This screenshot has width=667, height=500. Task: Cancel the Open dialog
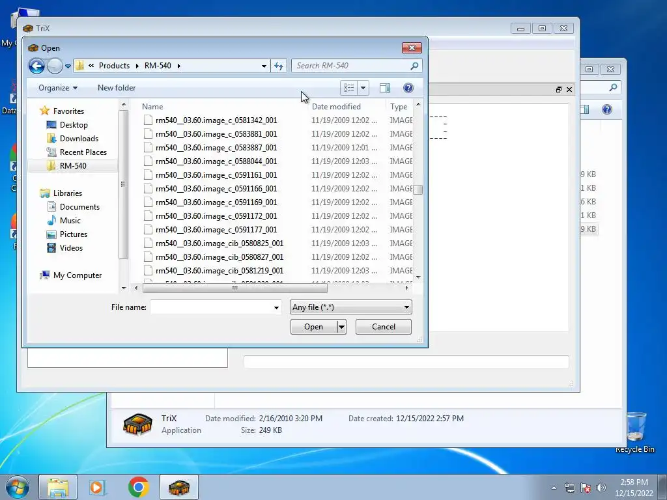[x=383, y=327]
